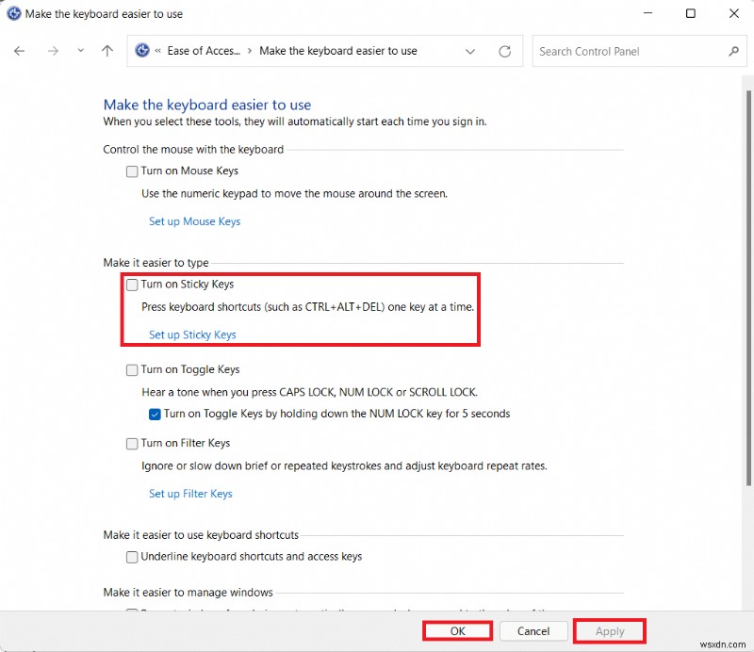Uncheck NUM LOCK 5 seconds option

[x=155, y=414]
